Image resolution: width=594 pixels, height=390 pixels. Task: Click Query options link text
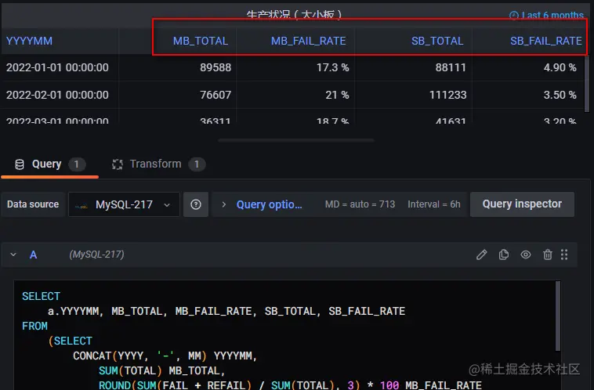click(x=269, y=204)
